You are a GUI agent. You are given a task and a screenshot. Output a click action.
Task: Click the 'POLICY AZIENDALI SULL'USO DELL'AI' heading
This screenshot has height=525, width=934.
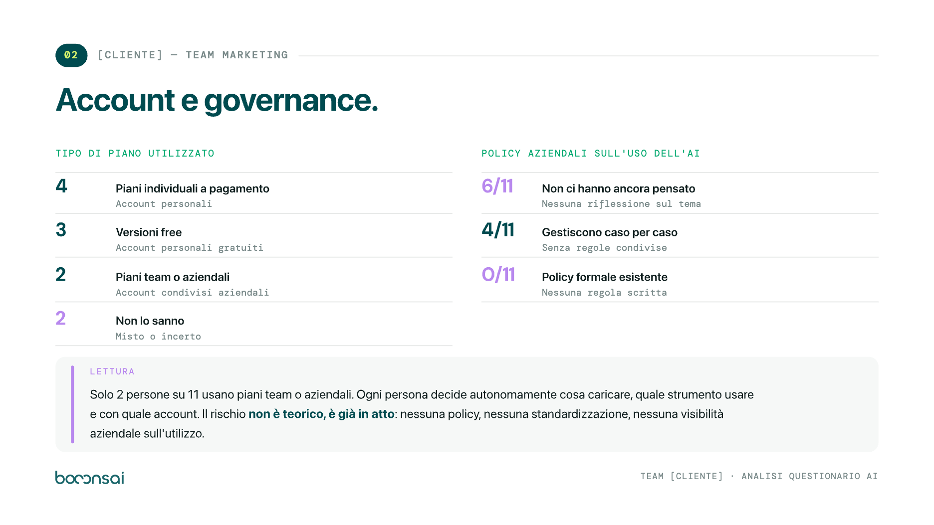[x=591, y=154]
